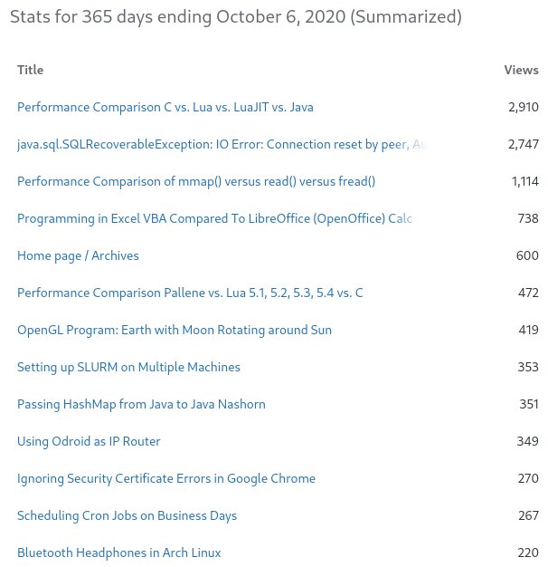
Task: Open Using Odroid as IP Router
Action: pos(89,442)
